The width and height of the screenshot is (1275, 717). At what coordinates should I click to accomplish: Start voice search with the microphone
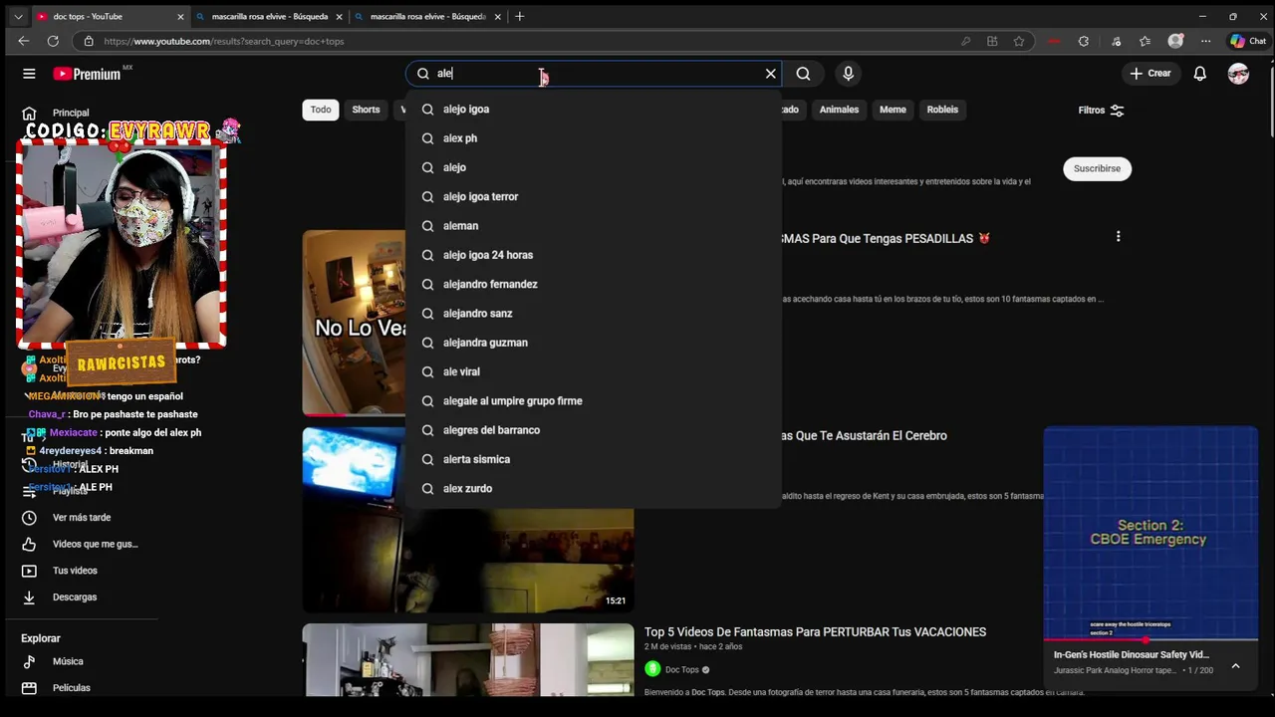[x=848, y=74]
